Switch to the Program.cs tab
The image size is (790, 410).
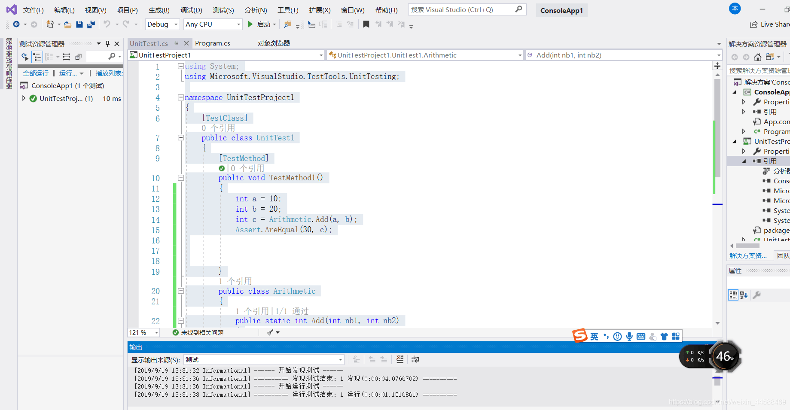[x=213, y=43]
